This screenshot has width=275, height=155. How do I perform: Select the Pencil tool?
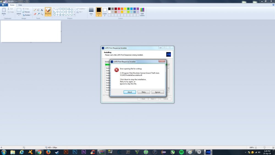35,10
